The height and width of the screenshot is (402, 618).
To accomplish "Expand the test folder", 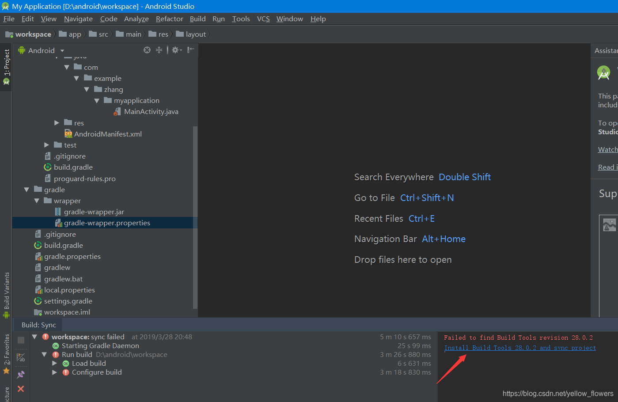I will click(47, 145).
